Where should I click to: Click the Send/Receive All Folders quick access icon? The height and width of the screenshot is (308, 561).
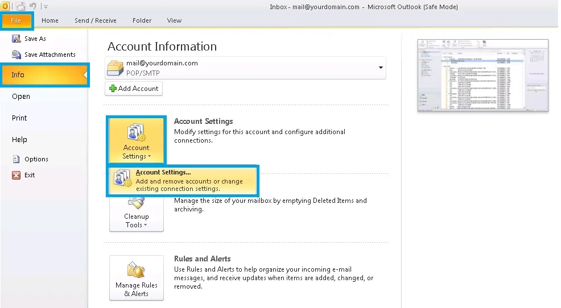click(21, 6)
